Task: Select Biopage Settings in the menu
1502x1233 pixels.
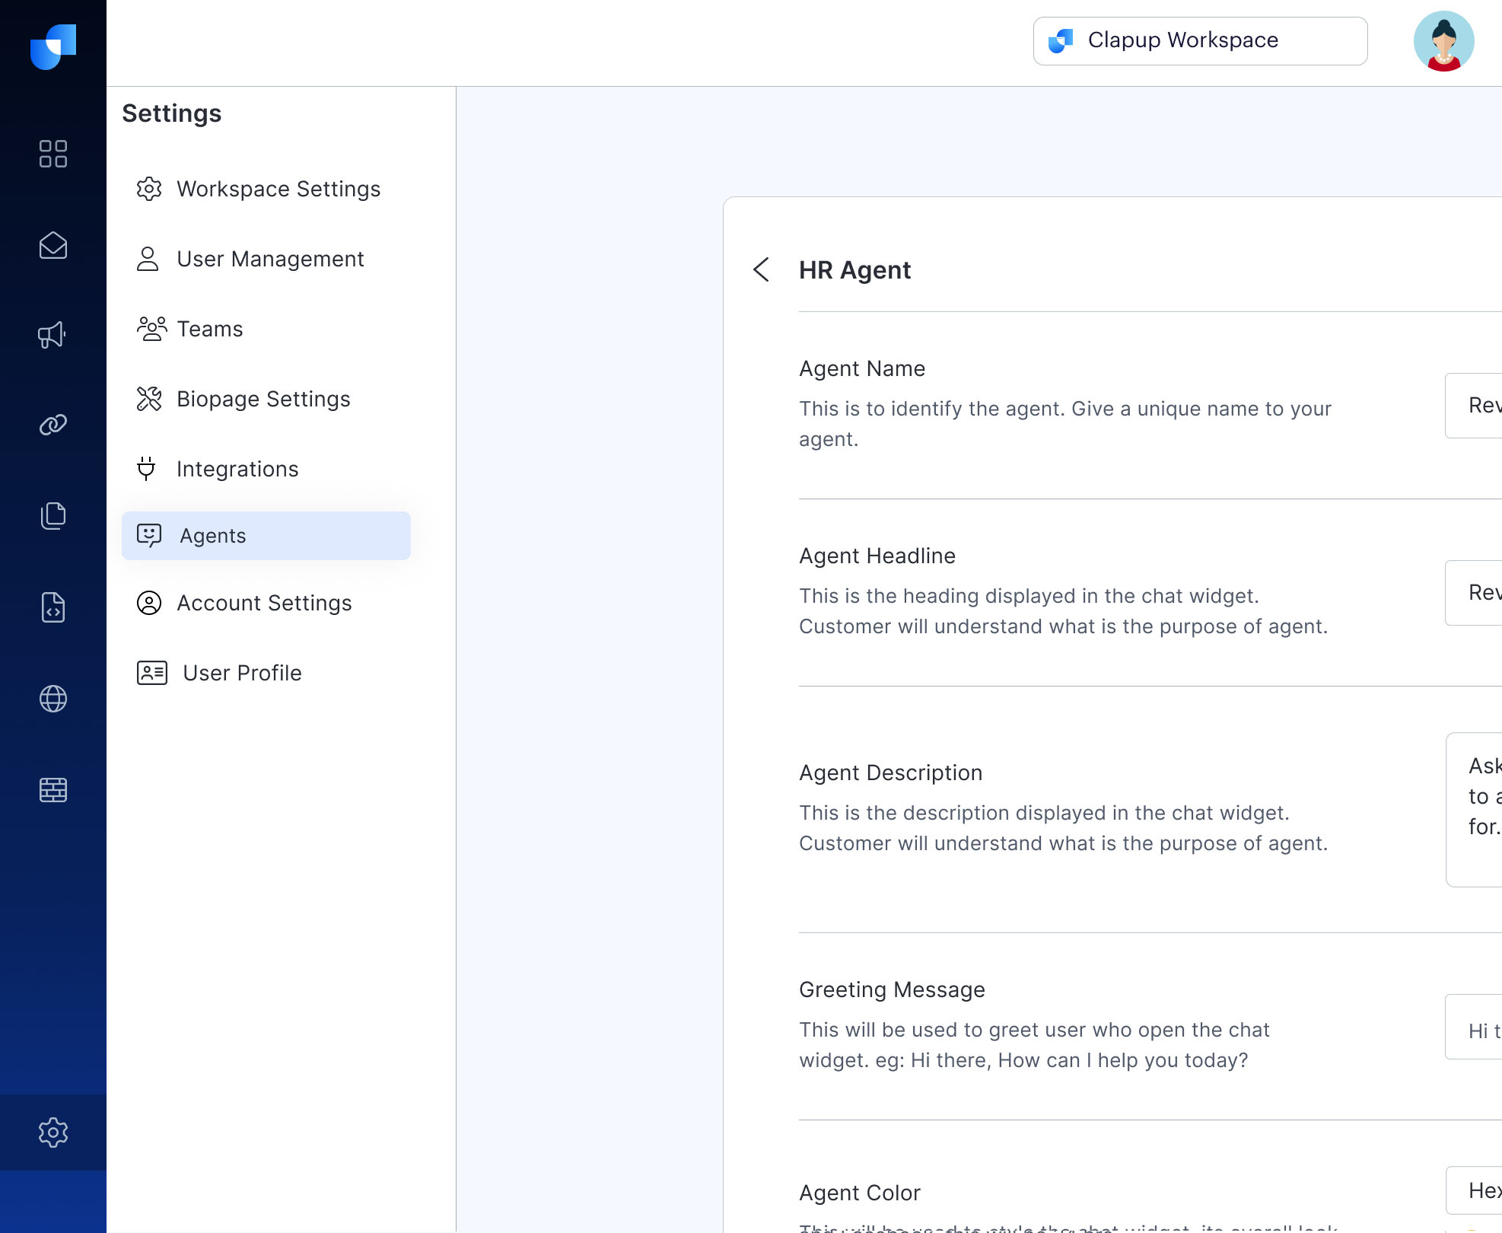Action: [266, 399]
